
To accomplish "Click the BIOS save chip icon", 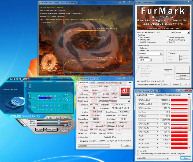I will tap(129, 101).
